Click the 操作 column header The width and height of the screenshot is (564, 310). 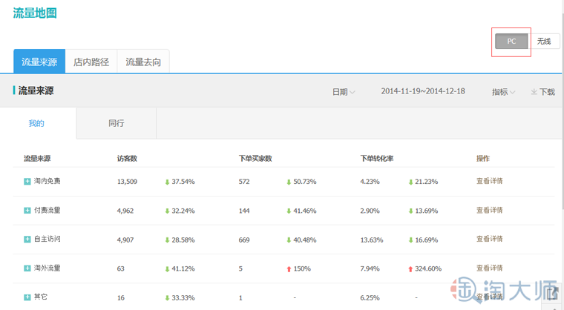click(x=482, y=159)
